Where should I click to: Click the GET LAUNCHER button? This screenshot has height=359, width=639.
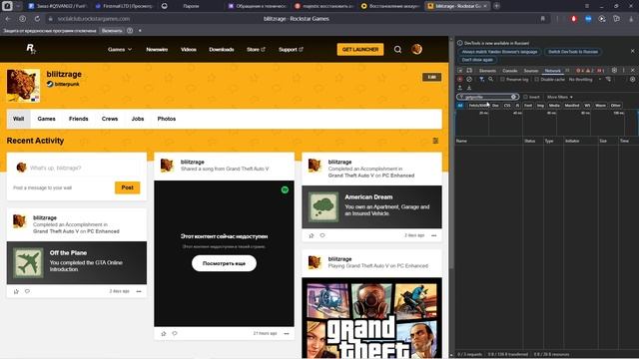[360, 49]
